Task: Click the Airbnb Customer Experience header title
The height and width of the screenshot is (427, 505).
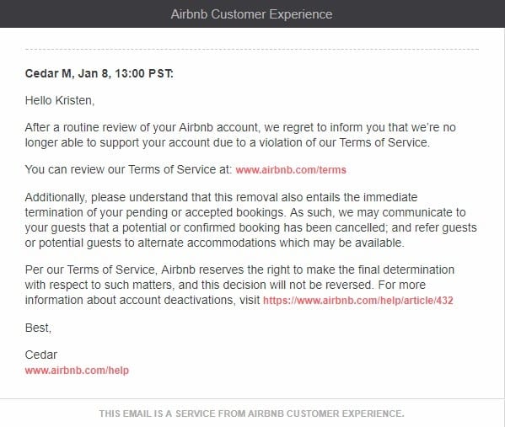Action: coord(251,14)
